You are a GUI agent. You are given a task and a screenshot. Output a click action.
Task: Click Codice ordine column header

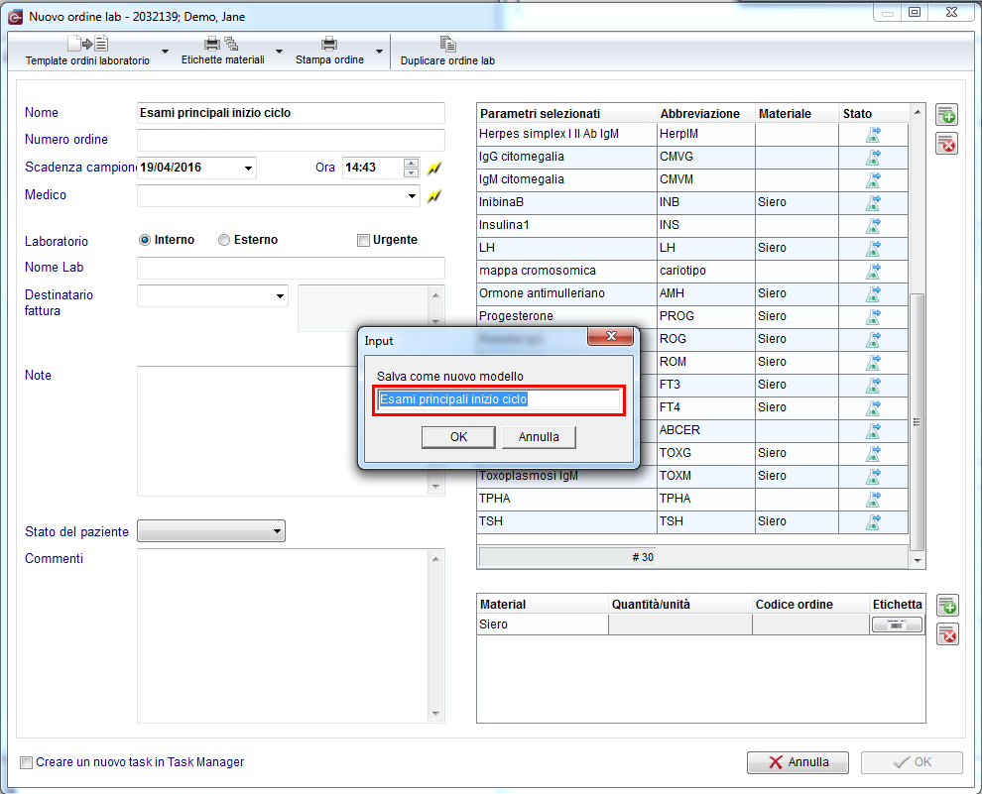810,605
